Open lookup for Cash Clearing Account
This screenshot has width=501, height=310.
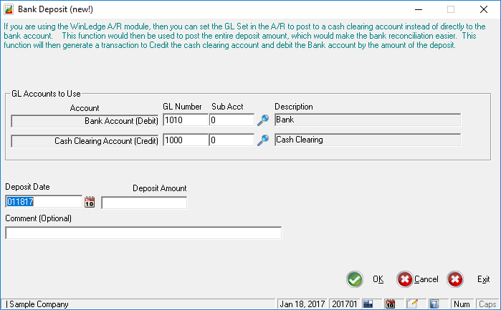point(263,140)
